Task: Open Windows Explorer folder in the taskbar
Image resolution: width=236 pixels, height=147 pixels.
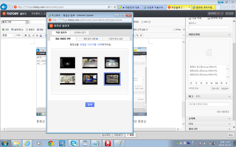Action: [16, 143]
